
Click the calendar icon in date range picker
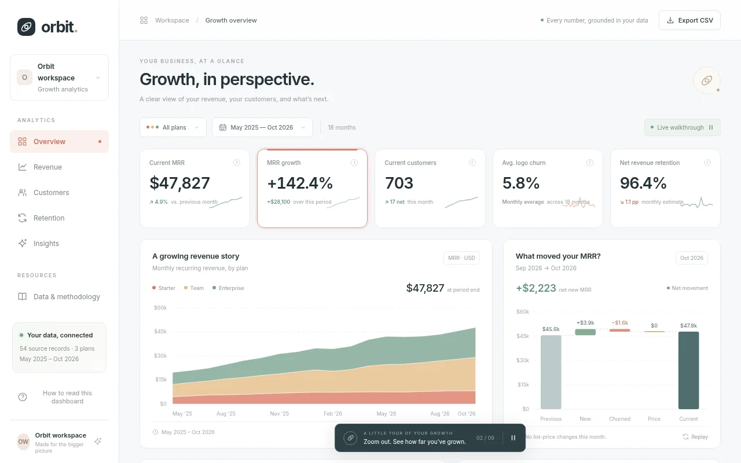coord(223,127)
